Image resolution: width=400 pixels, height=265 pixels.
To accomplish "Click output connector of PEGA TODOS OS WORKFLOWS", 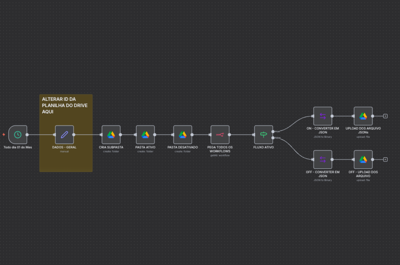I will tap(229, 135).
